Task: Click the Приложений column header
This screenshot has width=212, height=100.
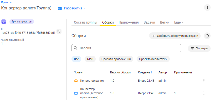Action: [183, 72]
